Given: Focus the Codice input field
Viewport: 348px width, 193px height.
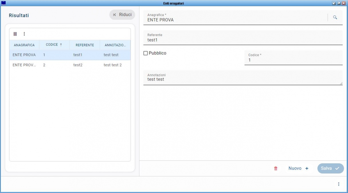Looking at the screenshot, I should [293, 60].
